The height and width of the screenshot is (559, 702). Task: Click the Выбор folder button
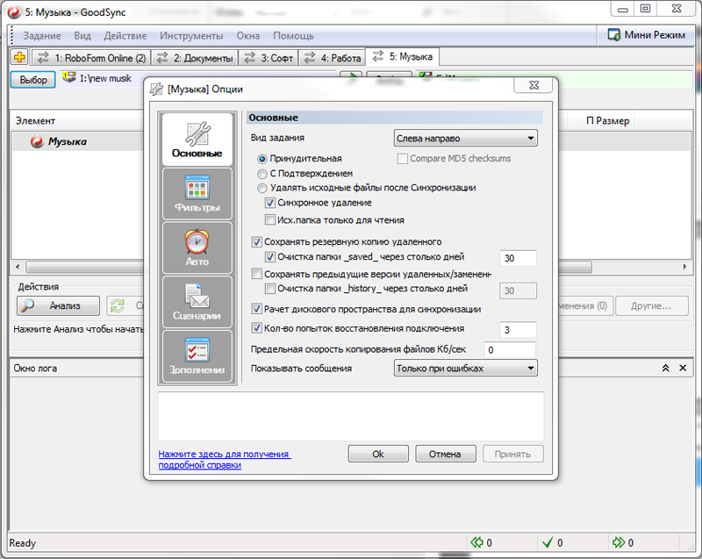(x=33, y=80)
